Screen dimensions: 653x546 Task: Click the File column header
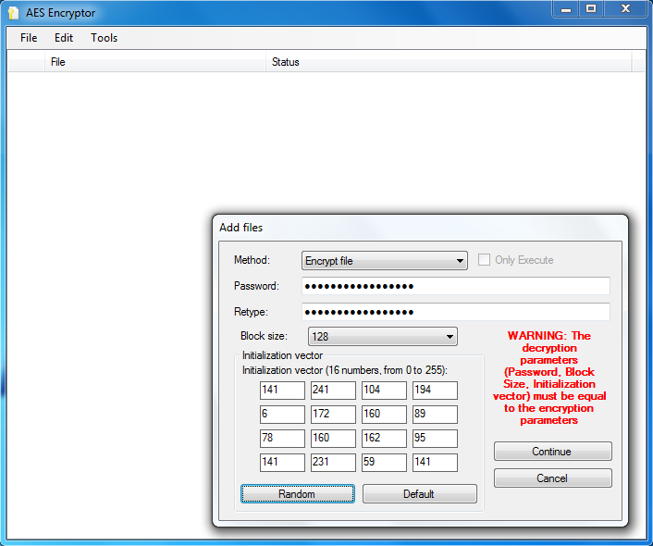tap(155, 62)
